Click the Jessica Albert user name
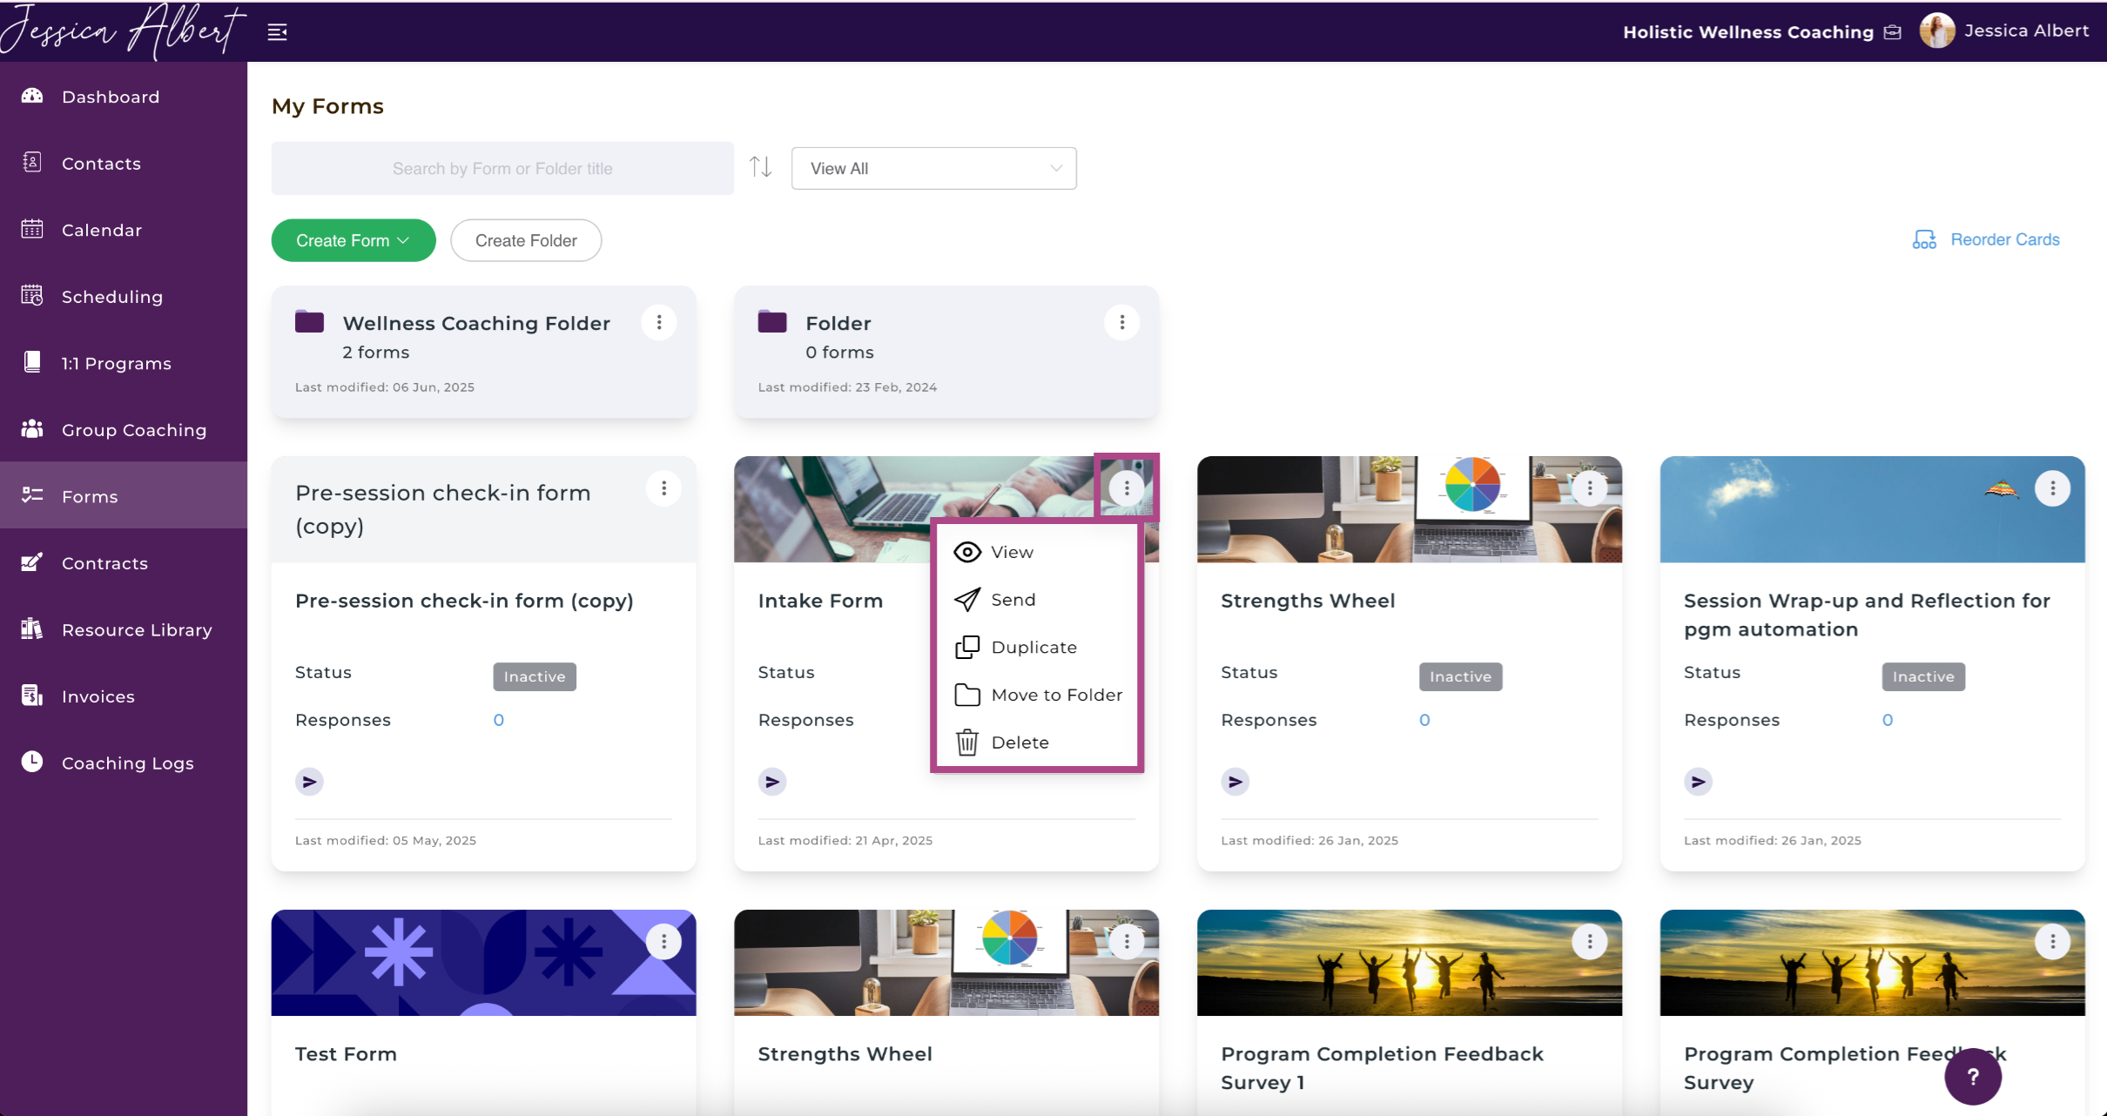The width and height of the screenshot is (2107, 1116). click(2026, 30)
